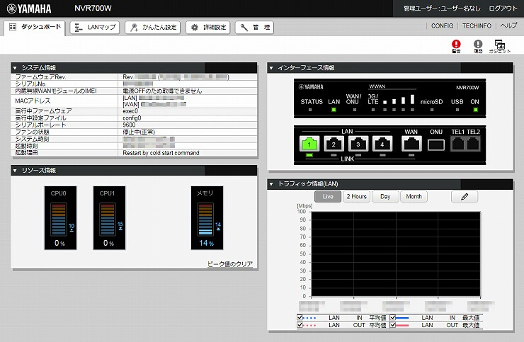Click the 管理 wrench icon
Screen dimensions: 524x342
244,28
